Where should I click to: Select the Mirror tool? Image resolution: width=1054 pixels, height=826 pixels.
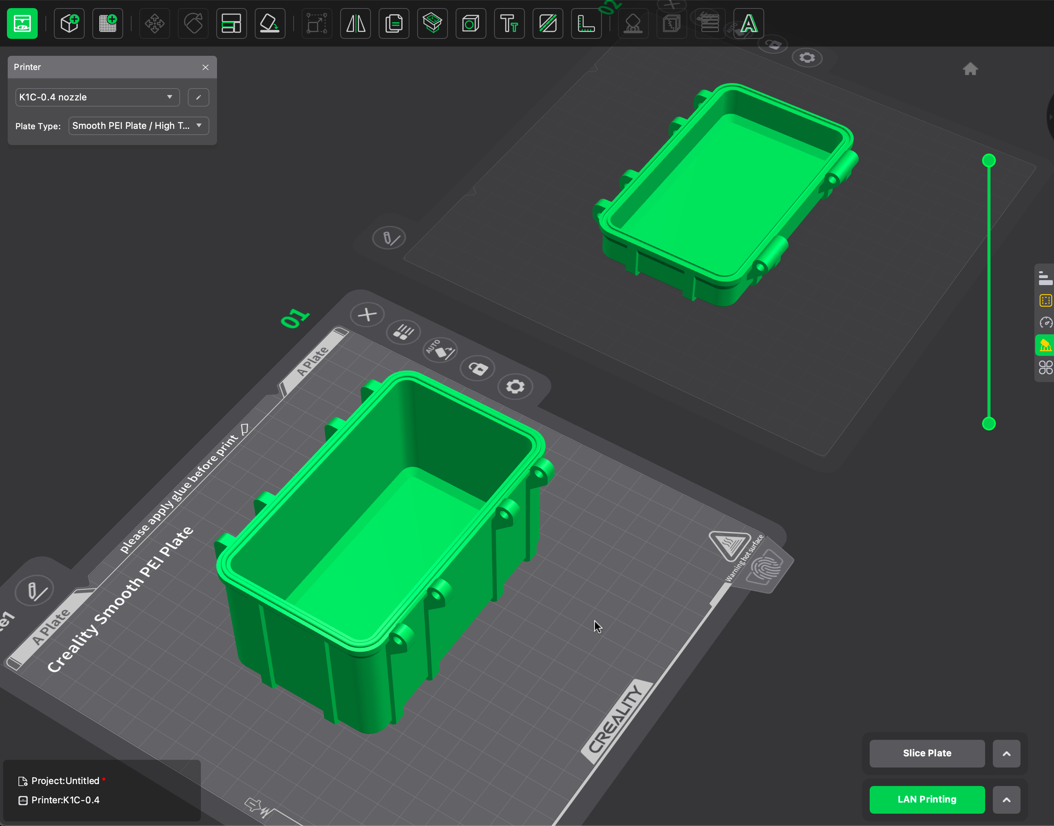tap(355, 23)
